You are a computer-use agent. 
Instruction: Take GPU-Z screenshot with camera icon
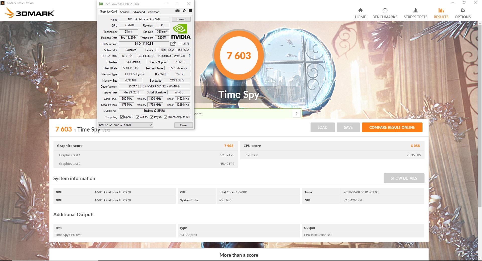click(177, 11)
